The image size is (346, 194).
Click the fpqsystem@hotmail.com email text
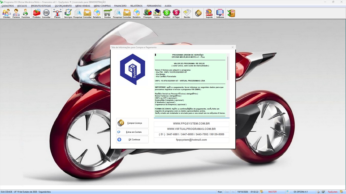click(191, 140)
